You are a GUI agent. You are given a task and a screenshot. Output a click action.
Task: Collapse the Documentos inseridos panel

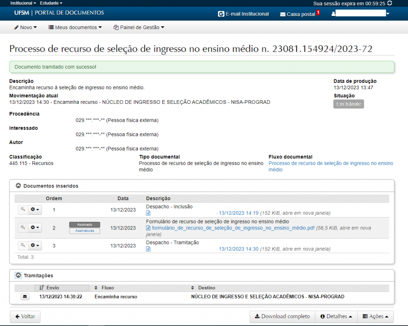18,186
